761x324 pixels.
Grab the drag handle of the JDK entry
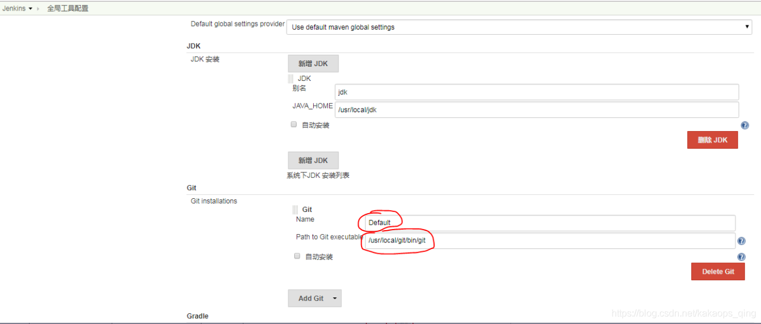coord(291,78)
